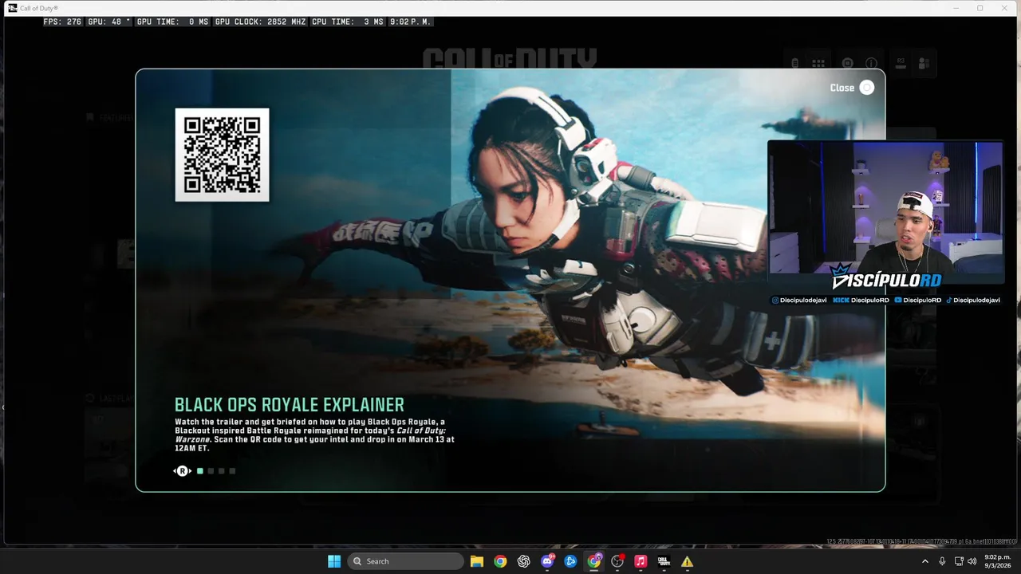1021x574 pixels.
Task: Select the first highlighted page indicator dot
Action: pyautogui.click(x=200, y=471)
